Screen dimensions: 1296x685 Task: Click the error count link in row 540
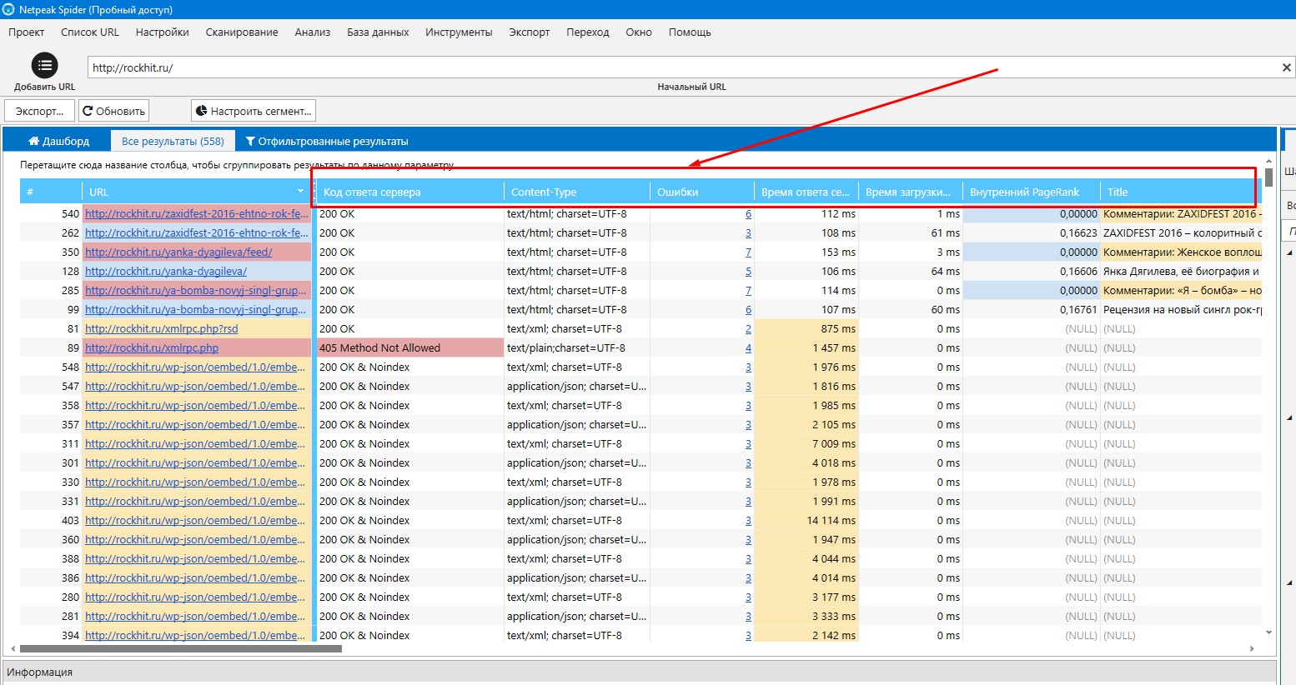click(x=748, y=214)
